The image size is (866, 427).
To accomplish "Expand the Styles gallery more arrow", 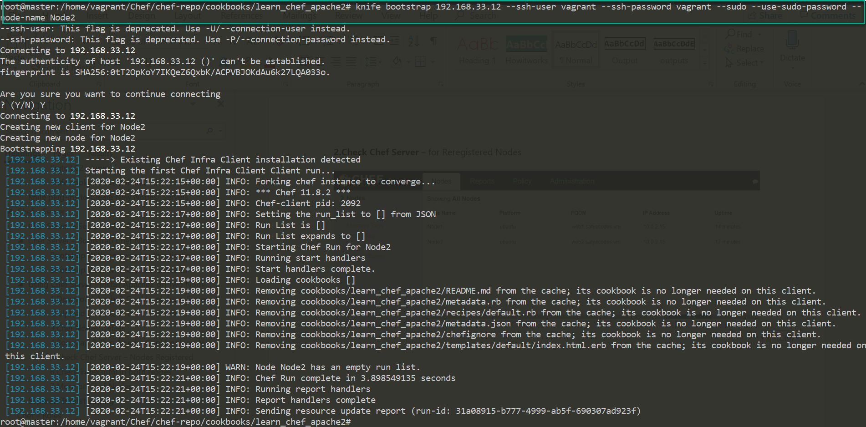I will click(x=705, y=63).
